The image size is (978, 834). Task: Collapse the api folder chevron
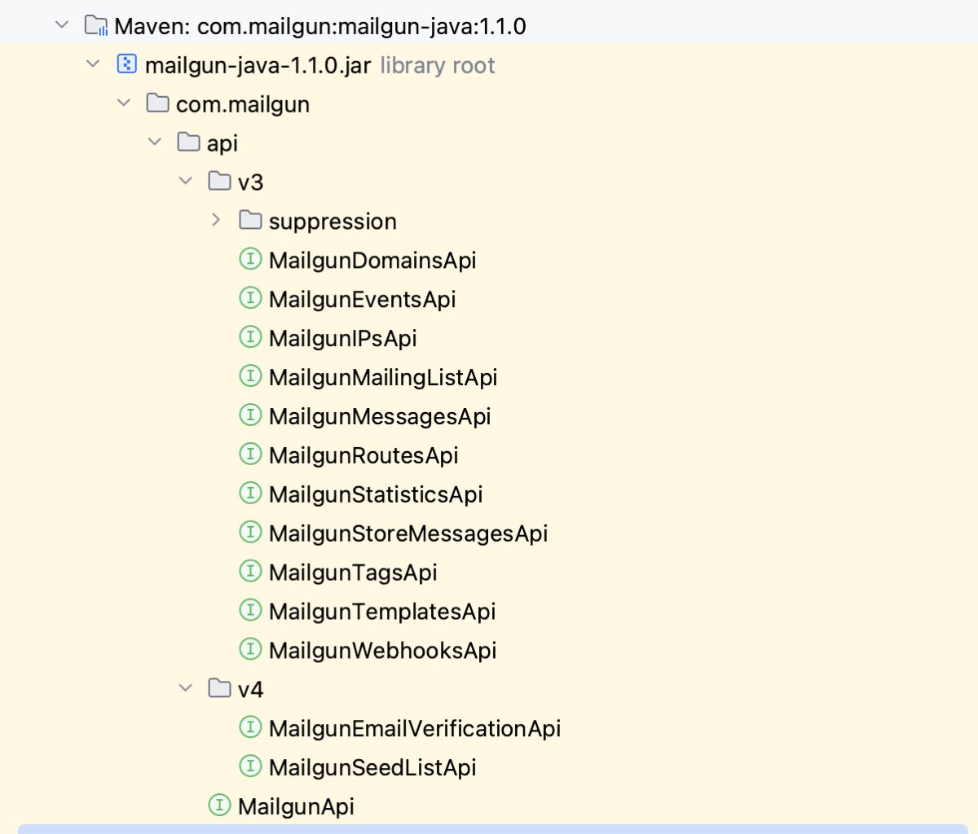click(x=155, y=142)
